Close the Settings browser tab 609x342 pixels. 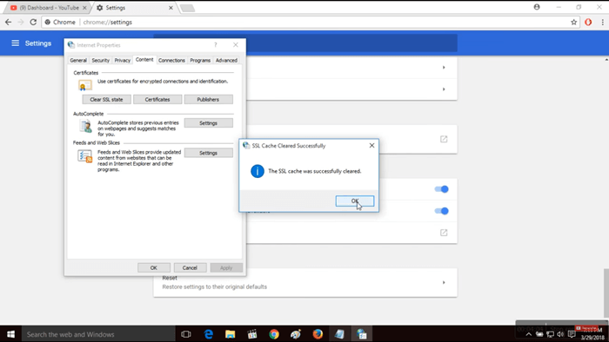171,8
